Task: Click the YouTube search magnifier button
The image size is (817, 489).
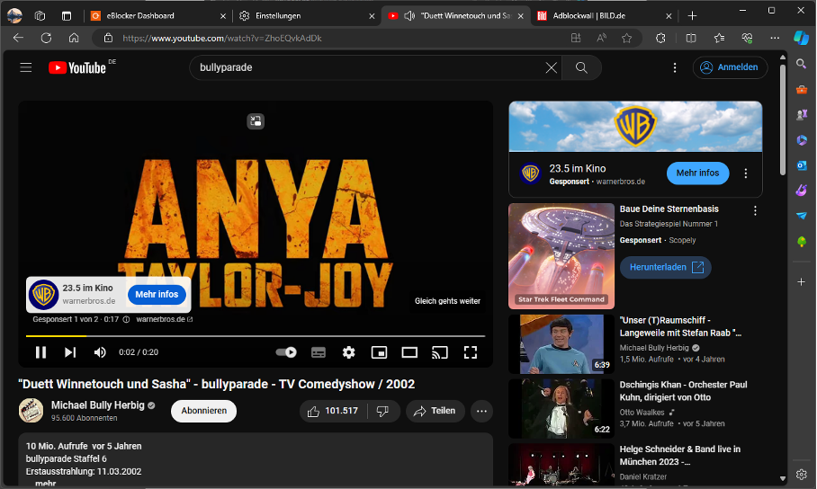Action: 581,67
